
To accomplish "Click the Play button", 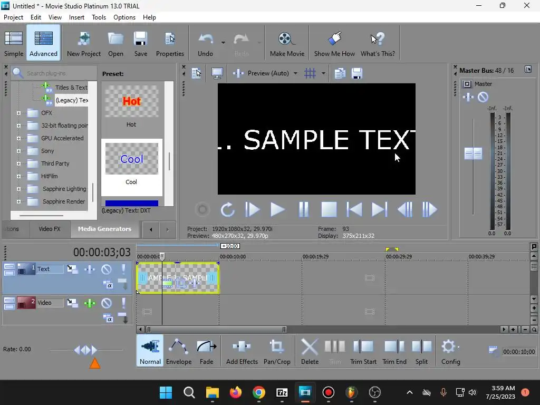I will 277,209.
